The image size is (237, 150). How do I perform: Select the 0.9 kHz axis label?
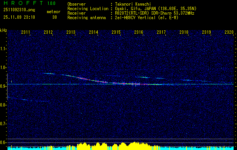[3, 86]
